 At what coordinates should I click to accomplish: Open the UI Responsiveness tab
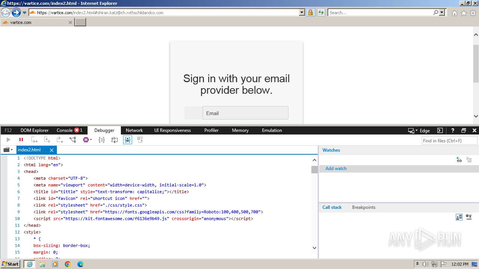tap(173, 130)
